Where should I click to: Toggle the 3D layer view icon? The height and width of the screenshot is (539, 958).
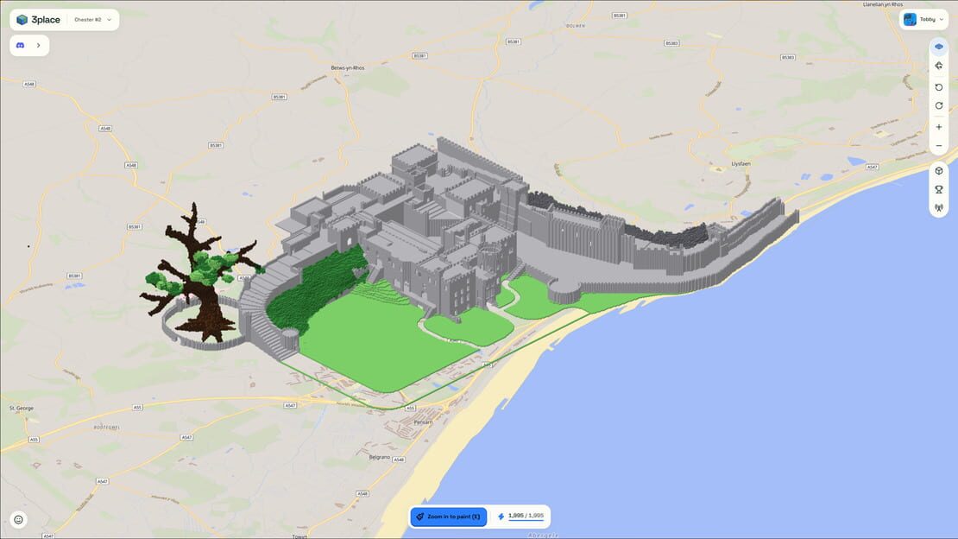tap(938, 47)
